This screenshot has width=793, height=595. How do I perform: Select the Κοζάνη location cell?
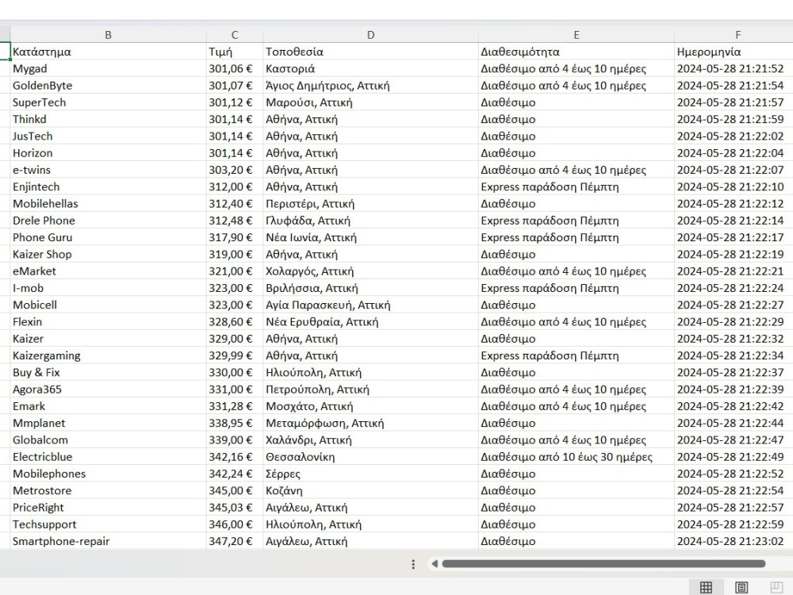[x=370, y=490]
